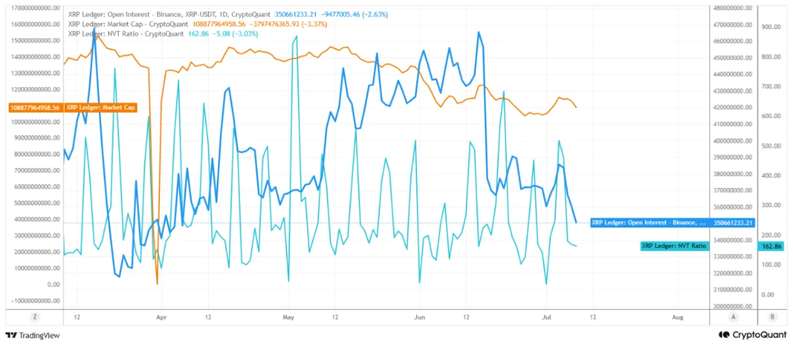Click the legend's teal −5.08 (−3.03%) change
The image size is (793, 345).
tap(236, 32)
